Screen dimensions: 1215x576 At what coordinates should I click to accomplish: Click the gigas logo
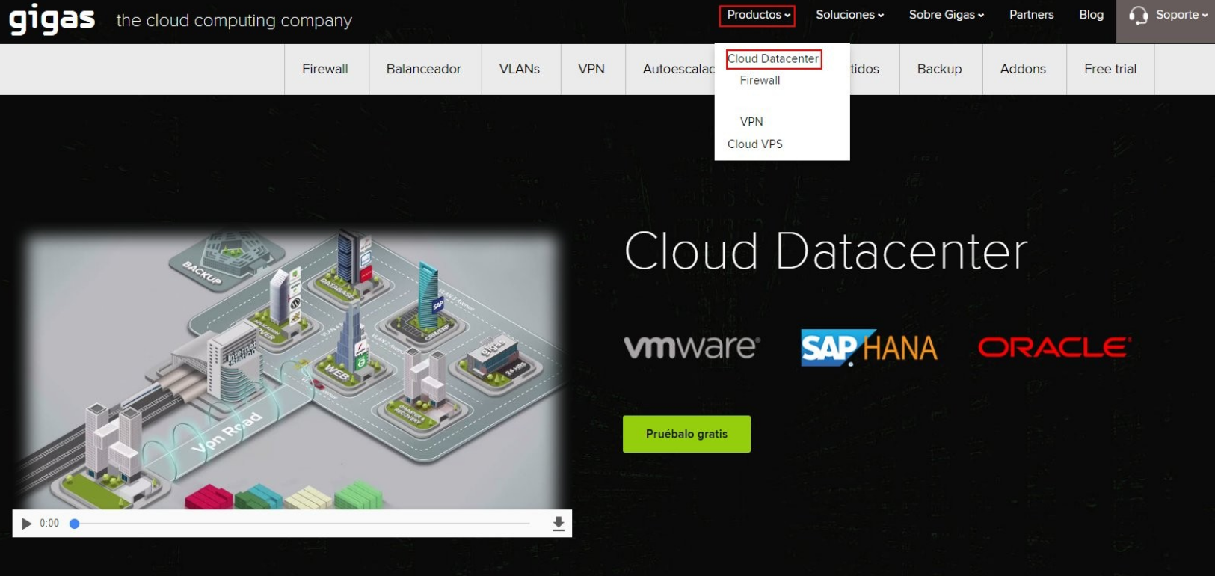52,19
